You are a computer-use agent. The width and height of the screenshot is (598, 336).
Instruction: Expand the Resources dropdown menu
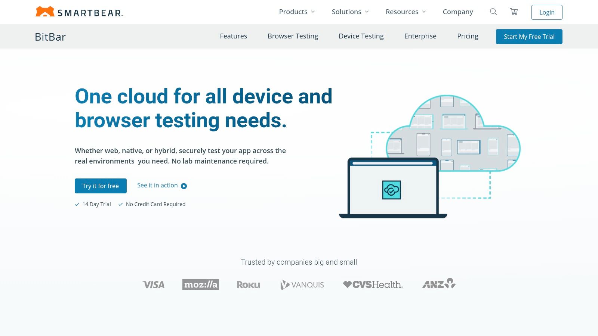(x=406, y=12)
